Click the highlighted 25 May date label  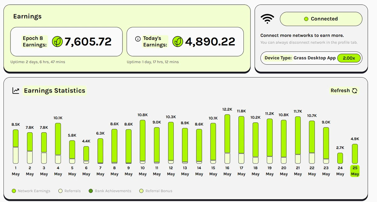(355, 171)
